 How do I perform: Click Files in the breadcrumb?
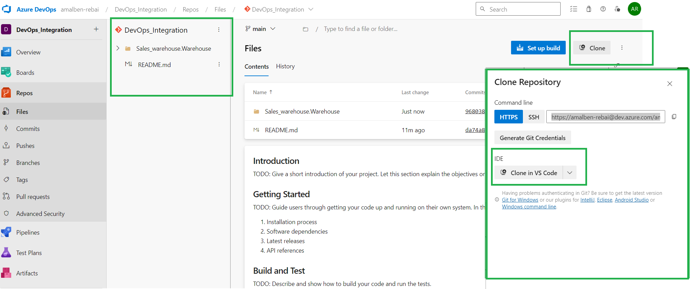220,10
